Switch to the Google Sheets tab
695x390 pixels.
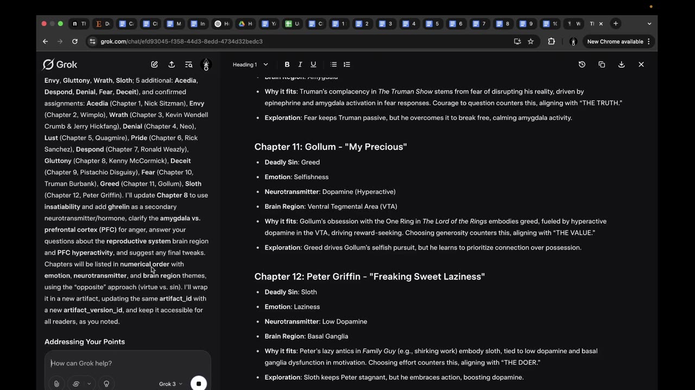tap(292, 24)
